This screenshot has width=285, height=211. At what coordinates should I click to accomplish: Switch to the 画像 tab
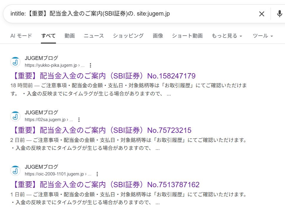tap(158, 36)
